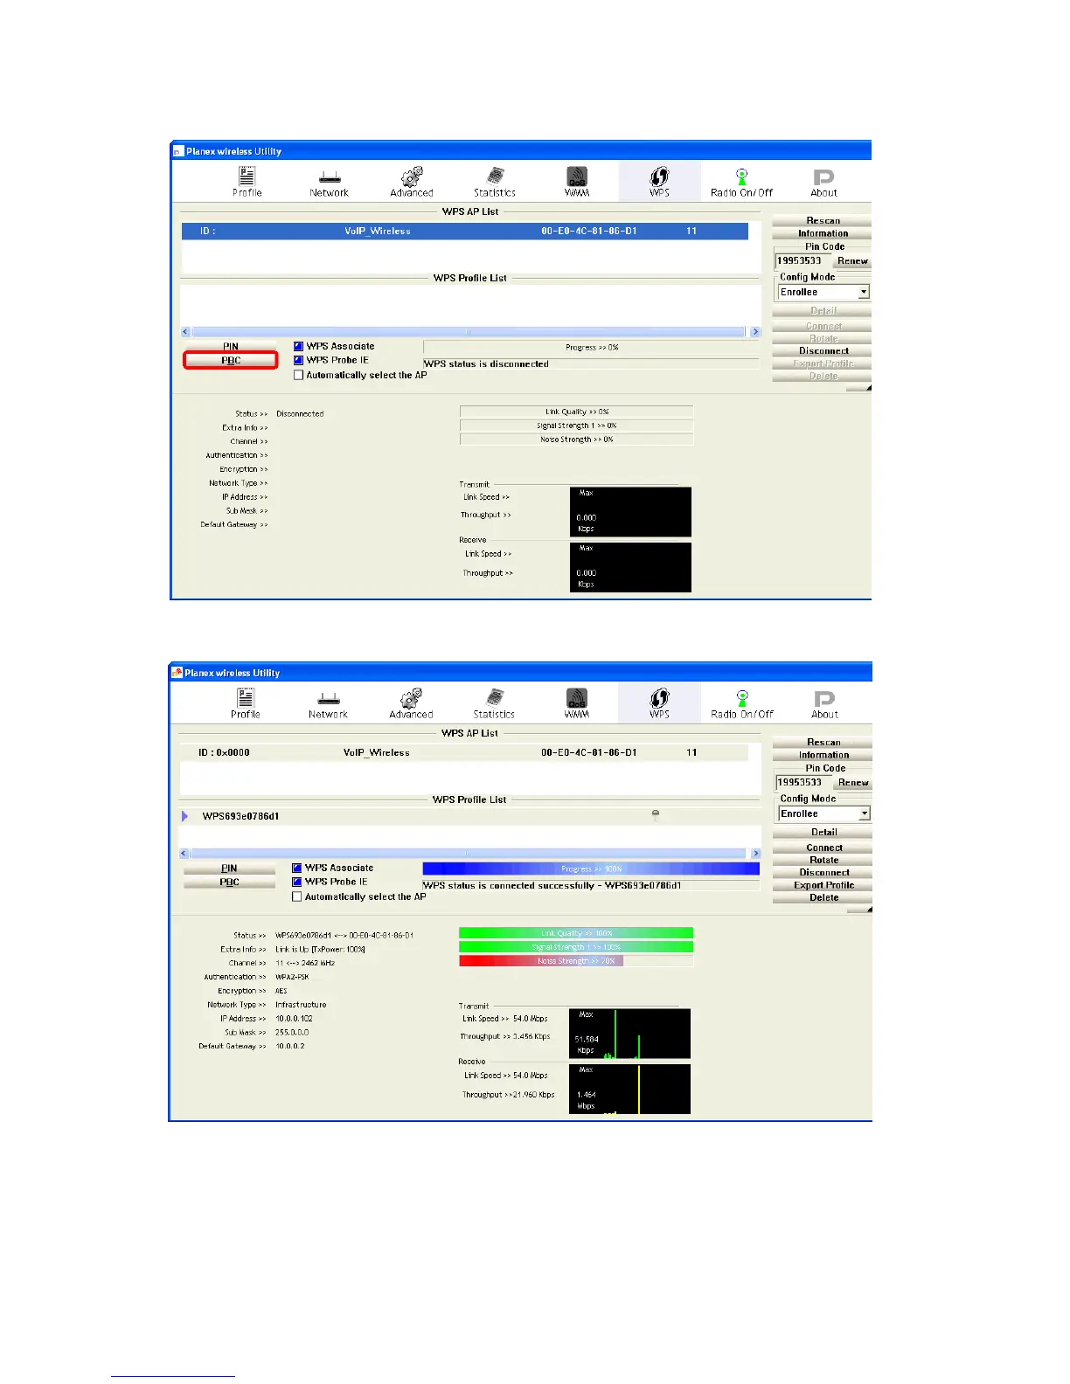Screen dimensions: 1070x1384
Task: Click the key icon in WPS693e0786d1 profile row
Action: tap(656, 815)
